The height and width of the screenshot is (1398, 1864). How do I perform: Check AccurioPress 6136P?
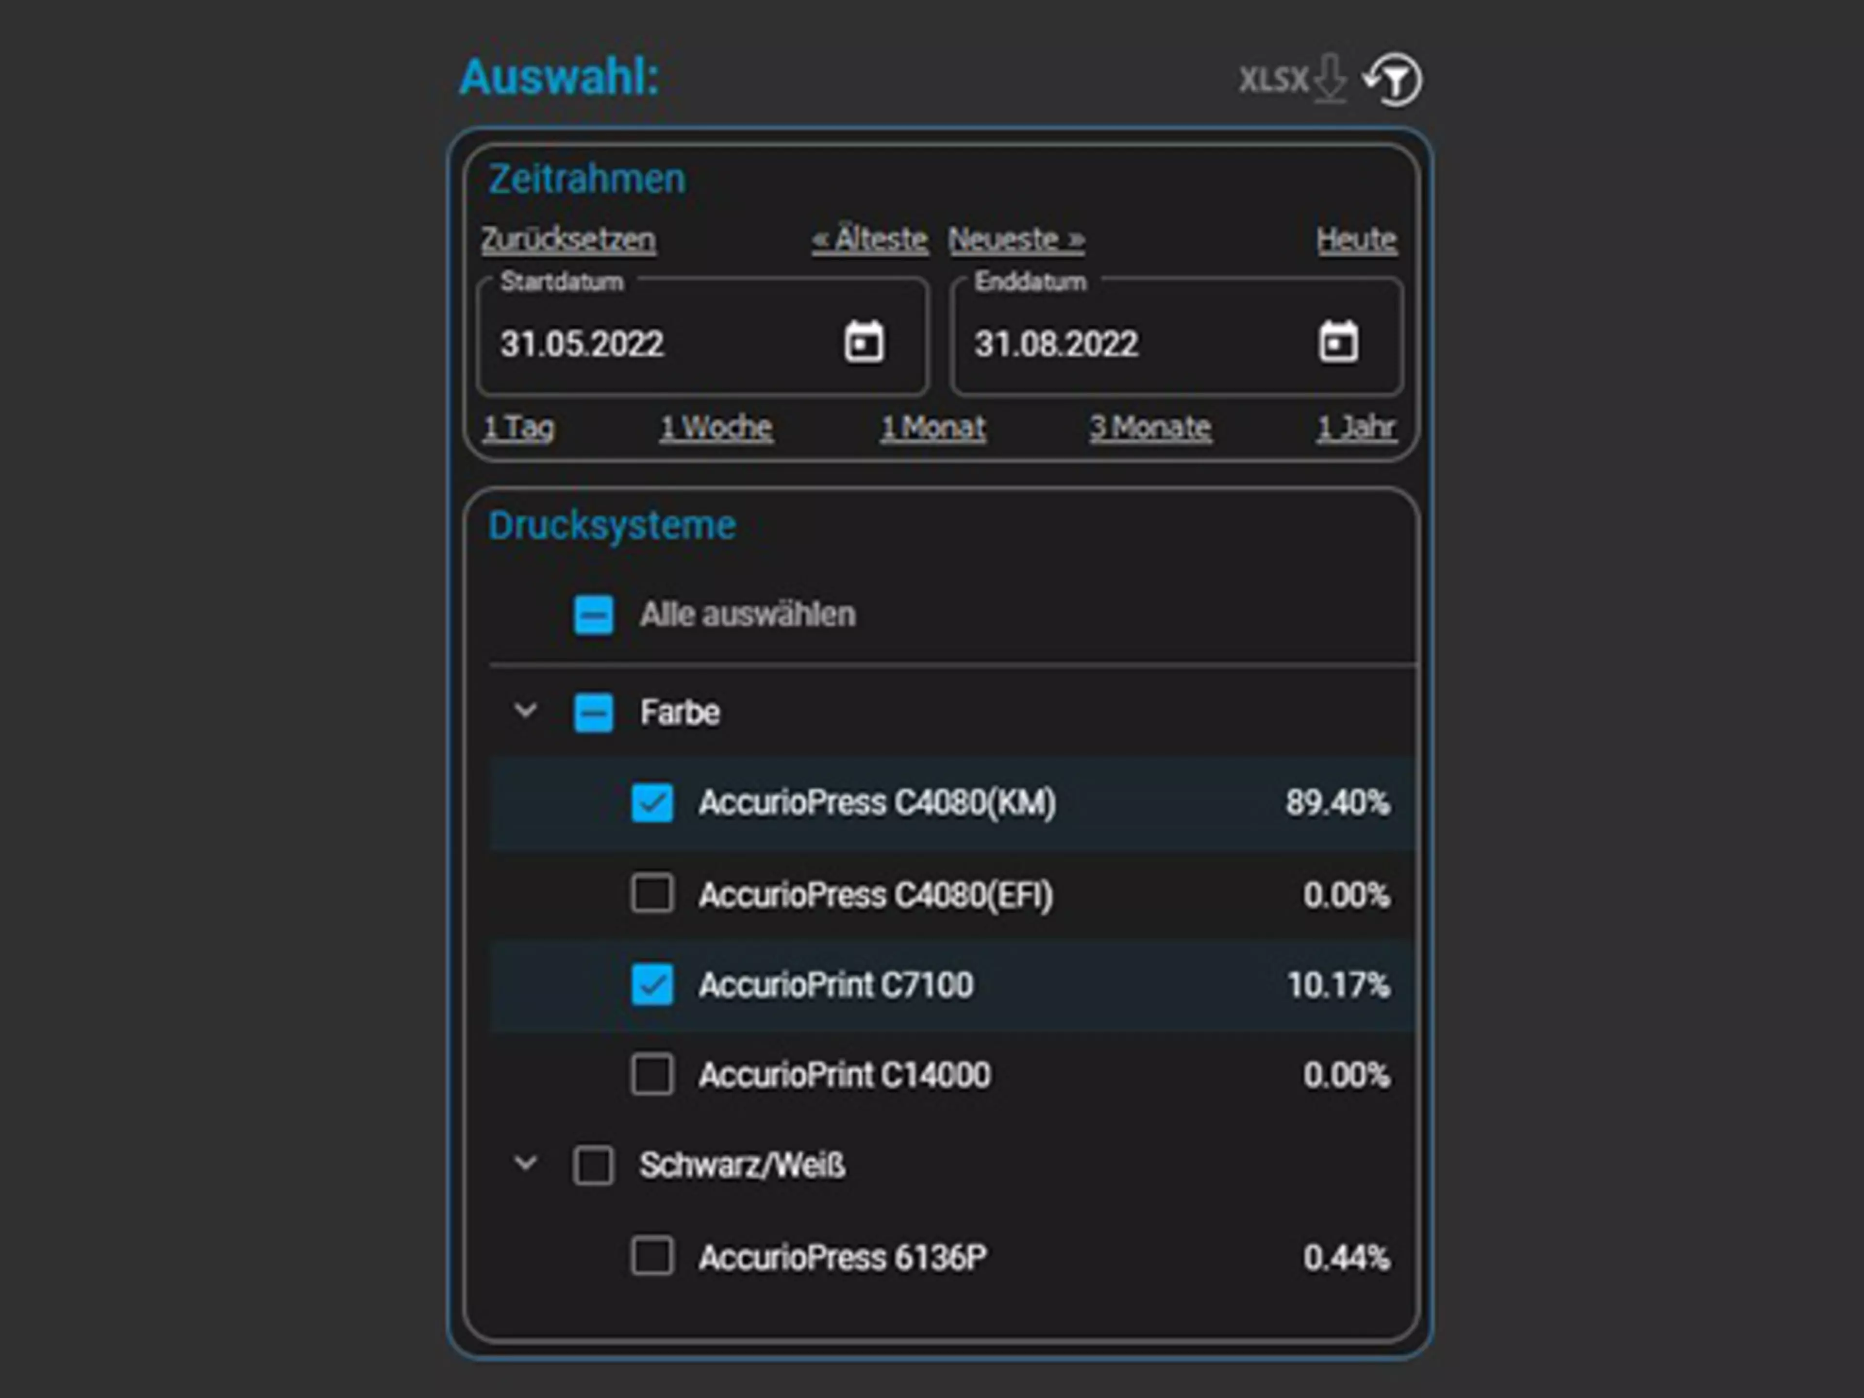click(x=652, y=1256)
